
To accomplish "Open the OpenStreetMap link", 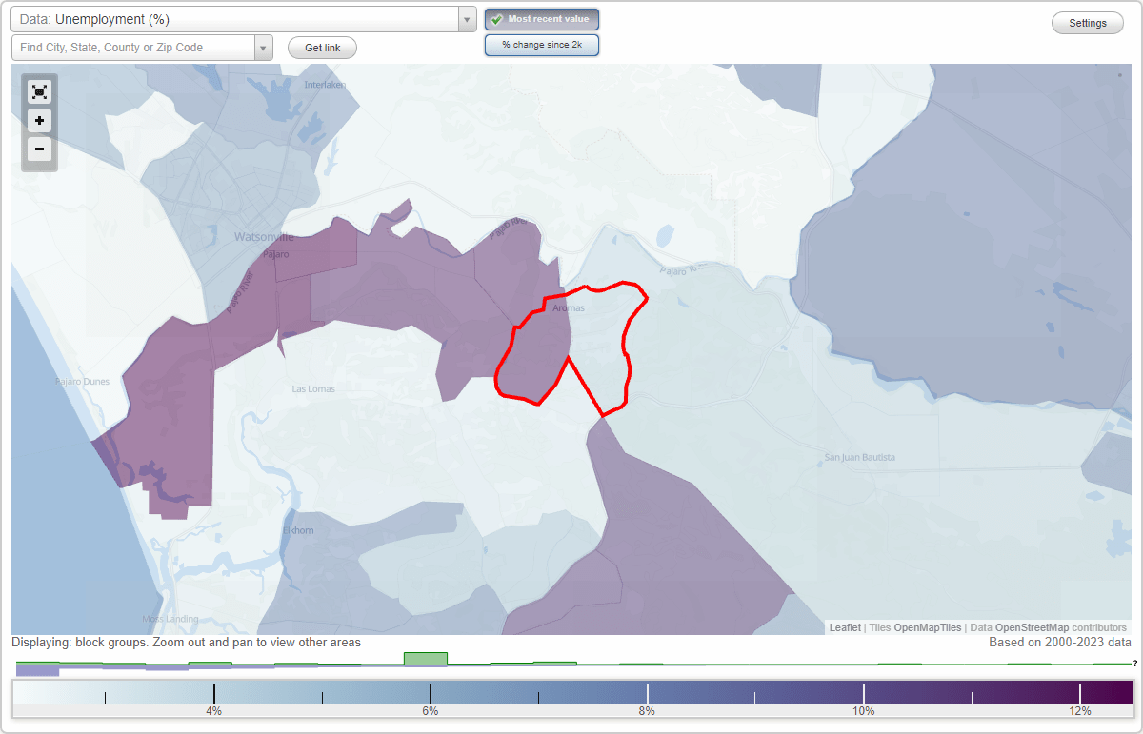I will click(1032, 628).
